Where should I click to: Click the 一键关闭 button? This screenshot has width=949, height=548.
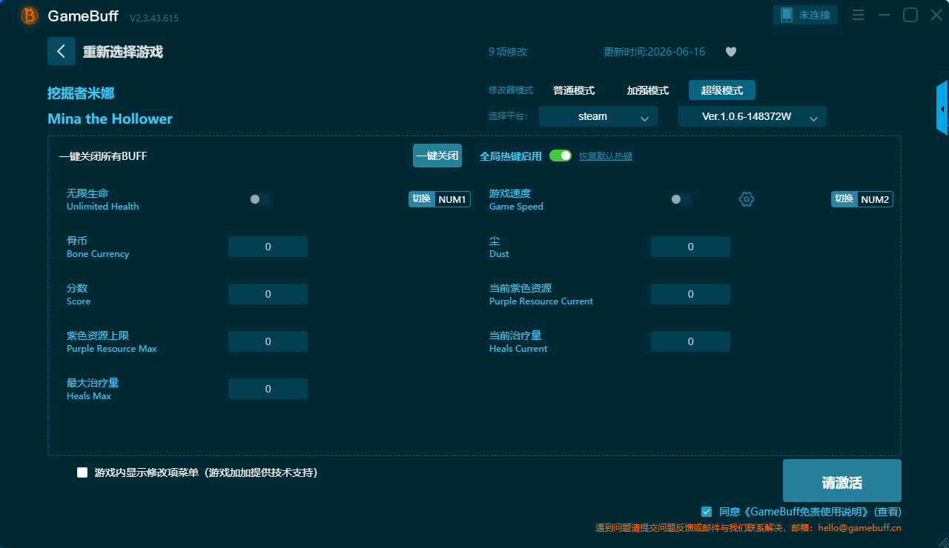pos(437,156)
